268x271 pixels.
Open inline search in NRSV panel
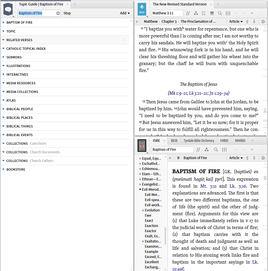(220, 13)
